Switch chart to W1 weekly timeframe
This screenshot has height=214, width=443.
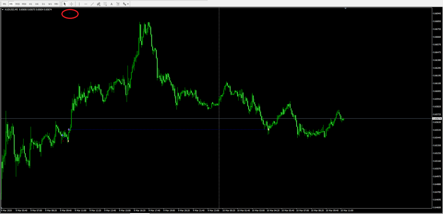50,4
